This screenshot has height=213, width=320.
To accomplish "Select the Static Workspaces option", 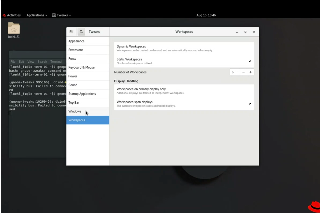I will point(184,61).
